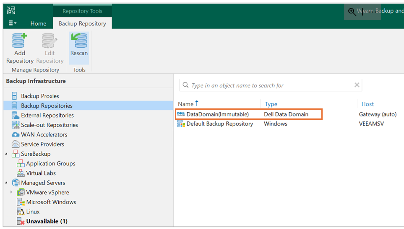Viewport: 404px width, 229px height.
Task: Click the External Repositories cloud icon
Action: tap(15, 115)
